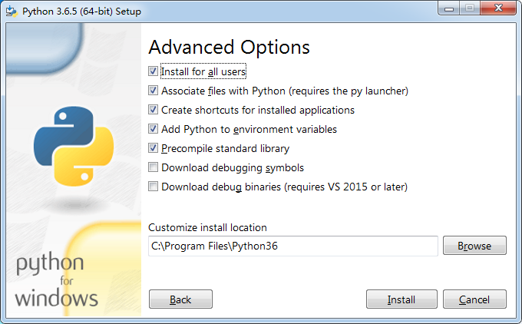Click the Advanced Options heading
Image resolution: width=522 pixels, height=324 pixels.
(229, 47)
